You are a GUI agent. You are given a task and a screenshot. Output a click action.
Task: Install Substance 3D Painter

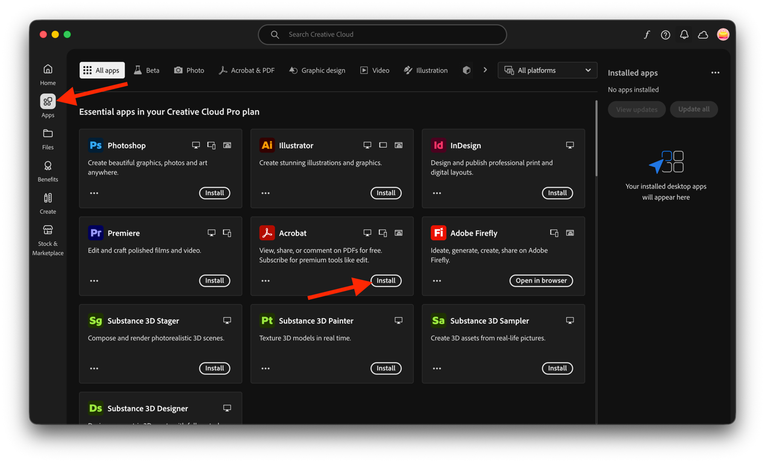pos(386,368)
